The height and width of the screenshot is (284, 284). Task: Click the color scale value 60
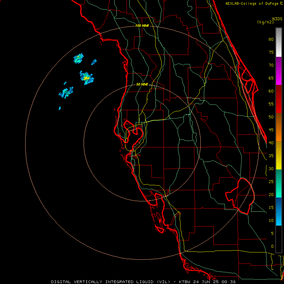[271, 91]
